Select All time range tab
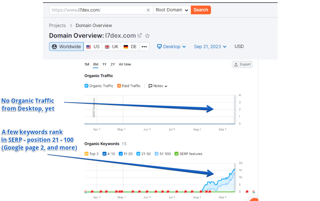 pyautogui.click(x=125, y=64)
